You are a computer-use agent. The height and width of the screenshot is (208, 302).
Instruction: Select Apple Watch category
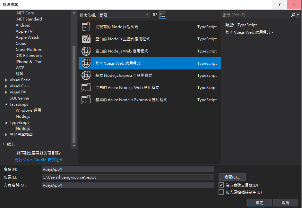[27, 37]
